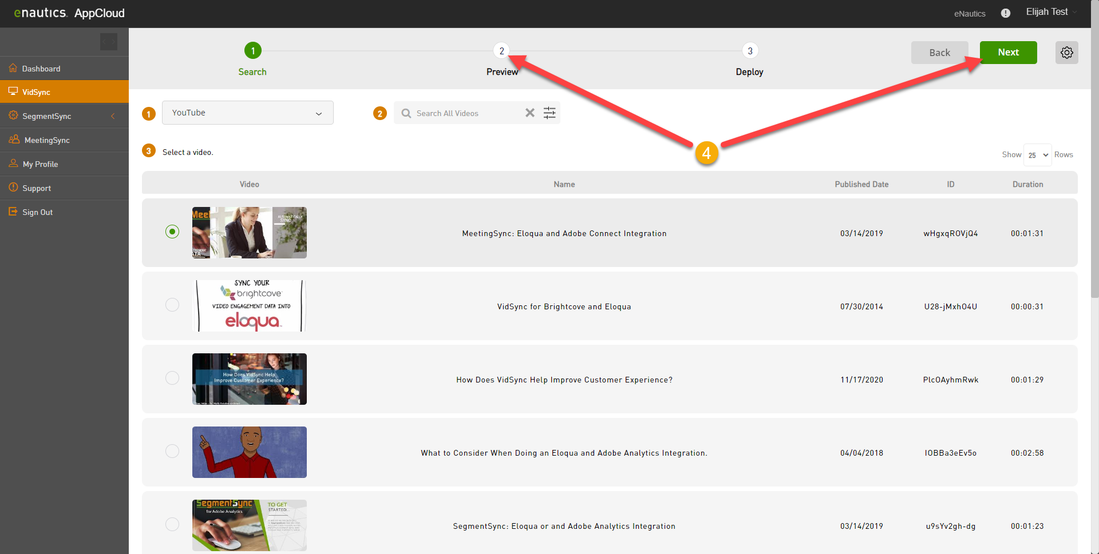Click title 'How Does VidSync Help Improve Customer Experience?'
Image resolution: width=1099 pixels, height=554 pixels.
pyautogui.click(x=564, y=380)
